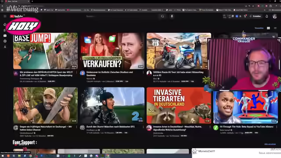281x158 pixels.
Task: Open title 'Durch den Sturm! München nach Moldawien EP2'
Action: point(110,127)
